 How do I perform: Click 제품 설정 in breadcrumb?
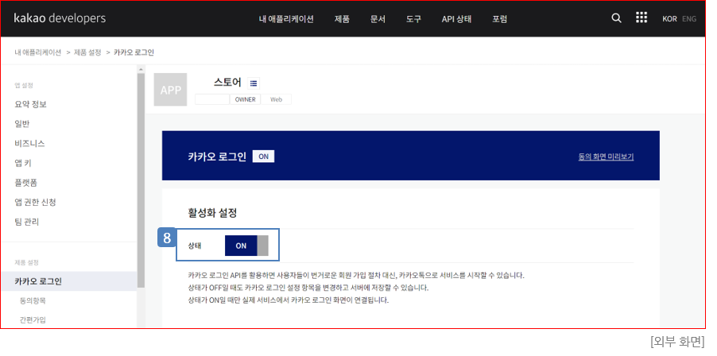[87, 52]
